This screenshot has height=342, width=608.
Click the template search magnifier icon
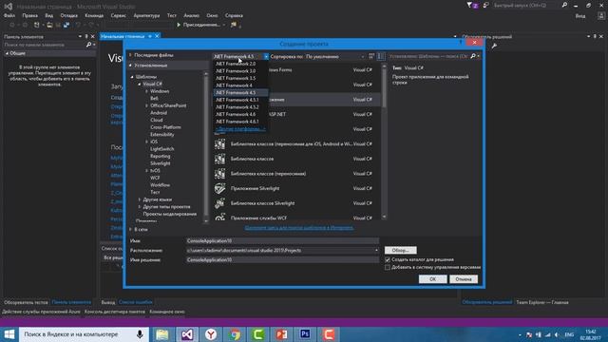473,56
